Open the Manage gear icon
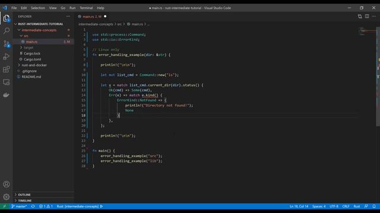 pyautogui.click(x=7, y=197)
